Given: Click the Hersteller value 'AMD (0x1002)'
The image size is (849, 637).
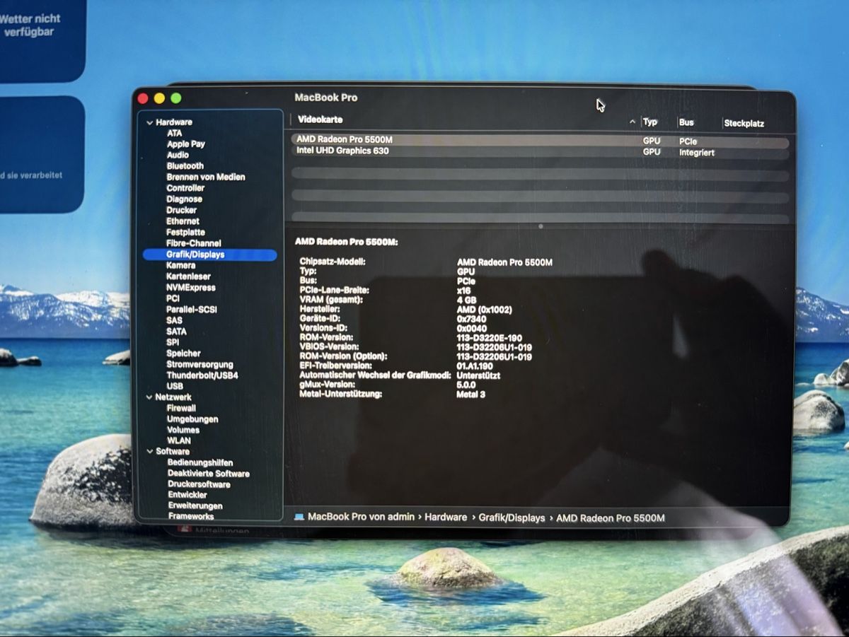Looking at the screenshot, I should click(x=484, y=310).
